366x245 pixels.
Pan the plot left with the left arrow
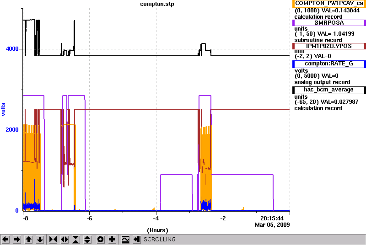click(x=5, y=240)
